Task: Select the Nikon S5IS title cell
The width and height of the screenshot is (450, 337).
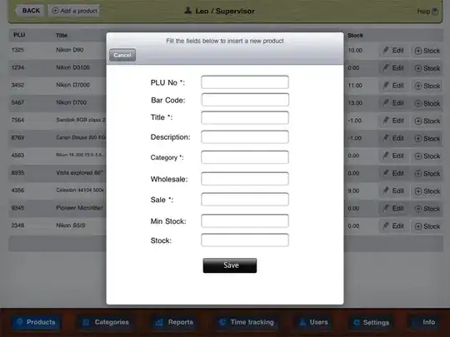Action: [71, 225]
